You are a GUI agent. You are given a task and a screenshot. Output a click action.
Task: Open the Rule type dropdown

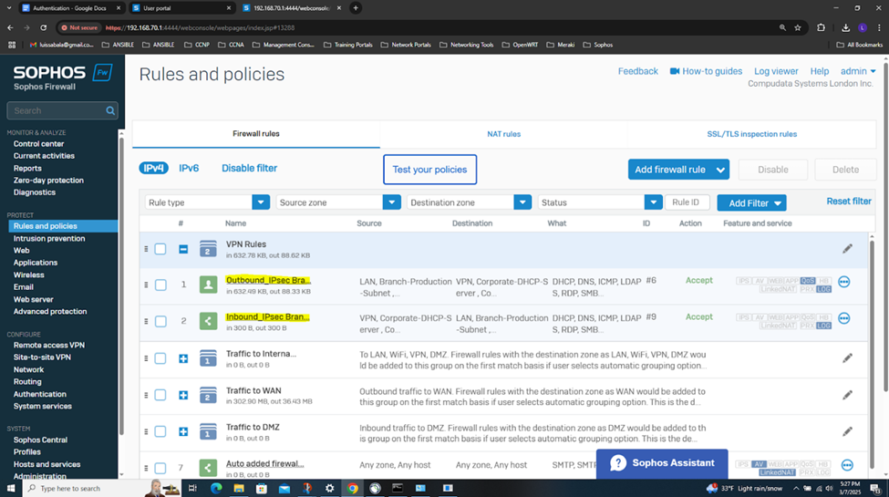coord(207,202)
